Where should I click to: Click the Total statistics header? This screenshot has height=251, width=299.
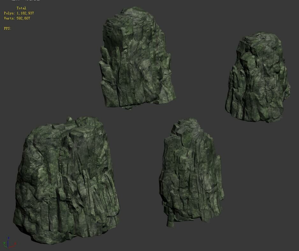point(22,8)
